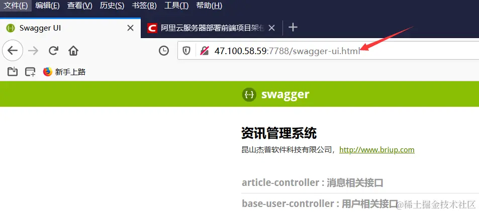Click the forward navigation arrow

tap(33, 51)
